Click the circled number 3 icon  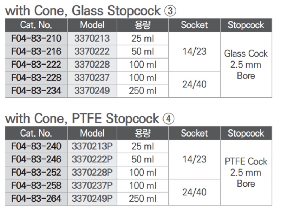[x=170, y=11]
